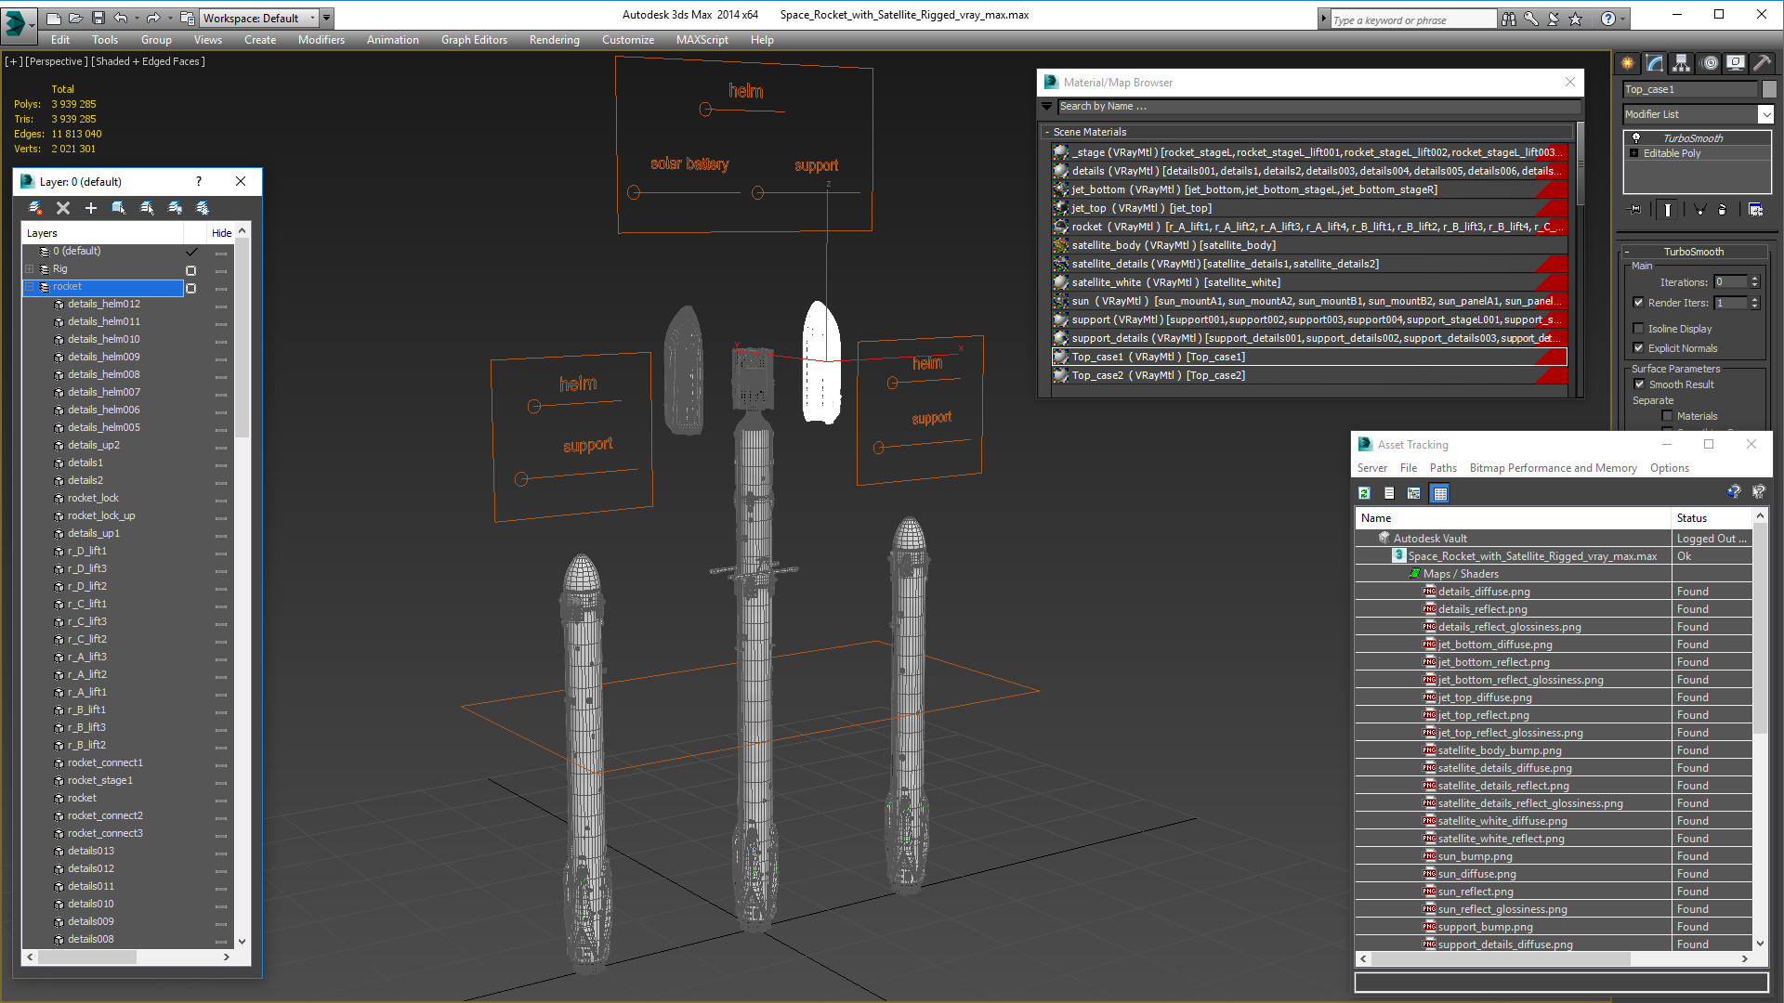The width and height of the screenshot is (1784, 1003).
Task: Disable Render Iters checkbox
Action: [x=1639, y=303]
